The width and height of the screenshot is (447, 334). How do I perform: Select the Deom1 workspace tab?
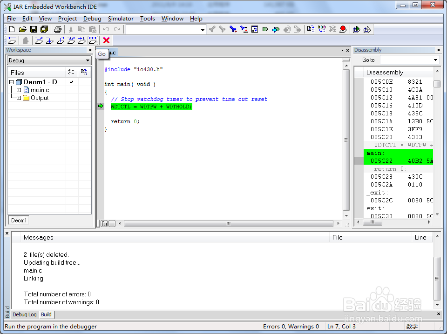pos(19,220)
